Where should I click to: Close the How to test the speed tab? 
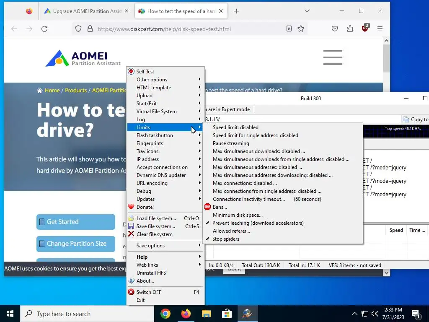click(221, 11)
